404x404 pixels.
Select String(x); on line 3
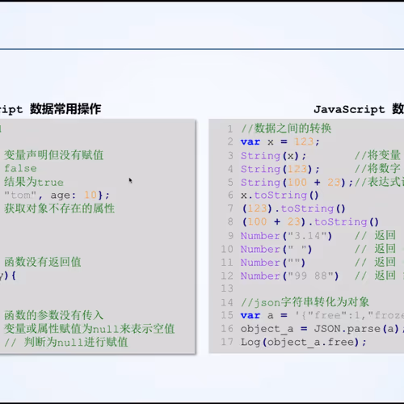click(273, 156)
